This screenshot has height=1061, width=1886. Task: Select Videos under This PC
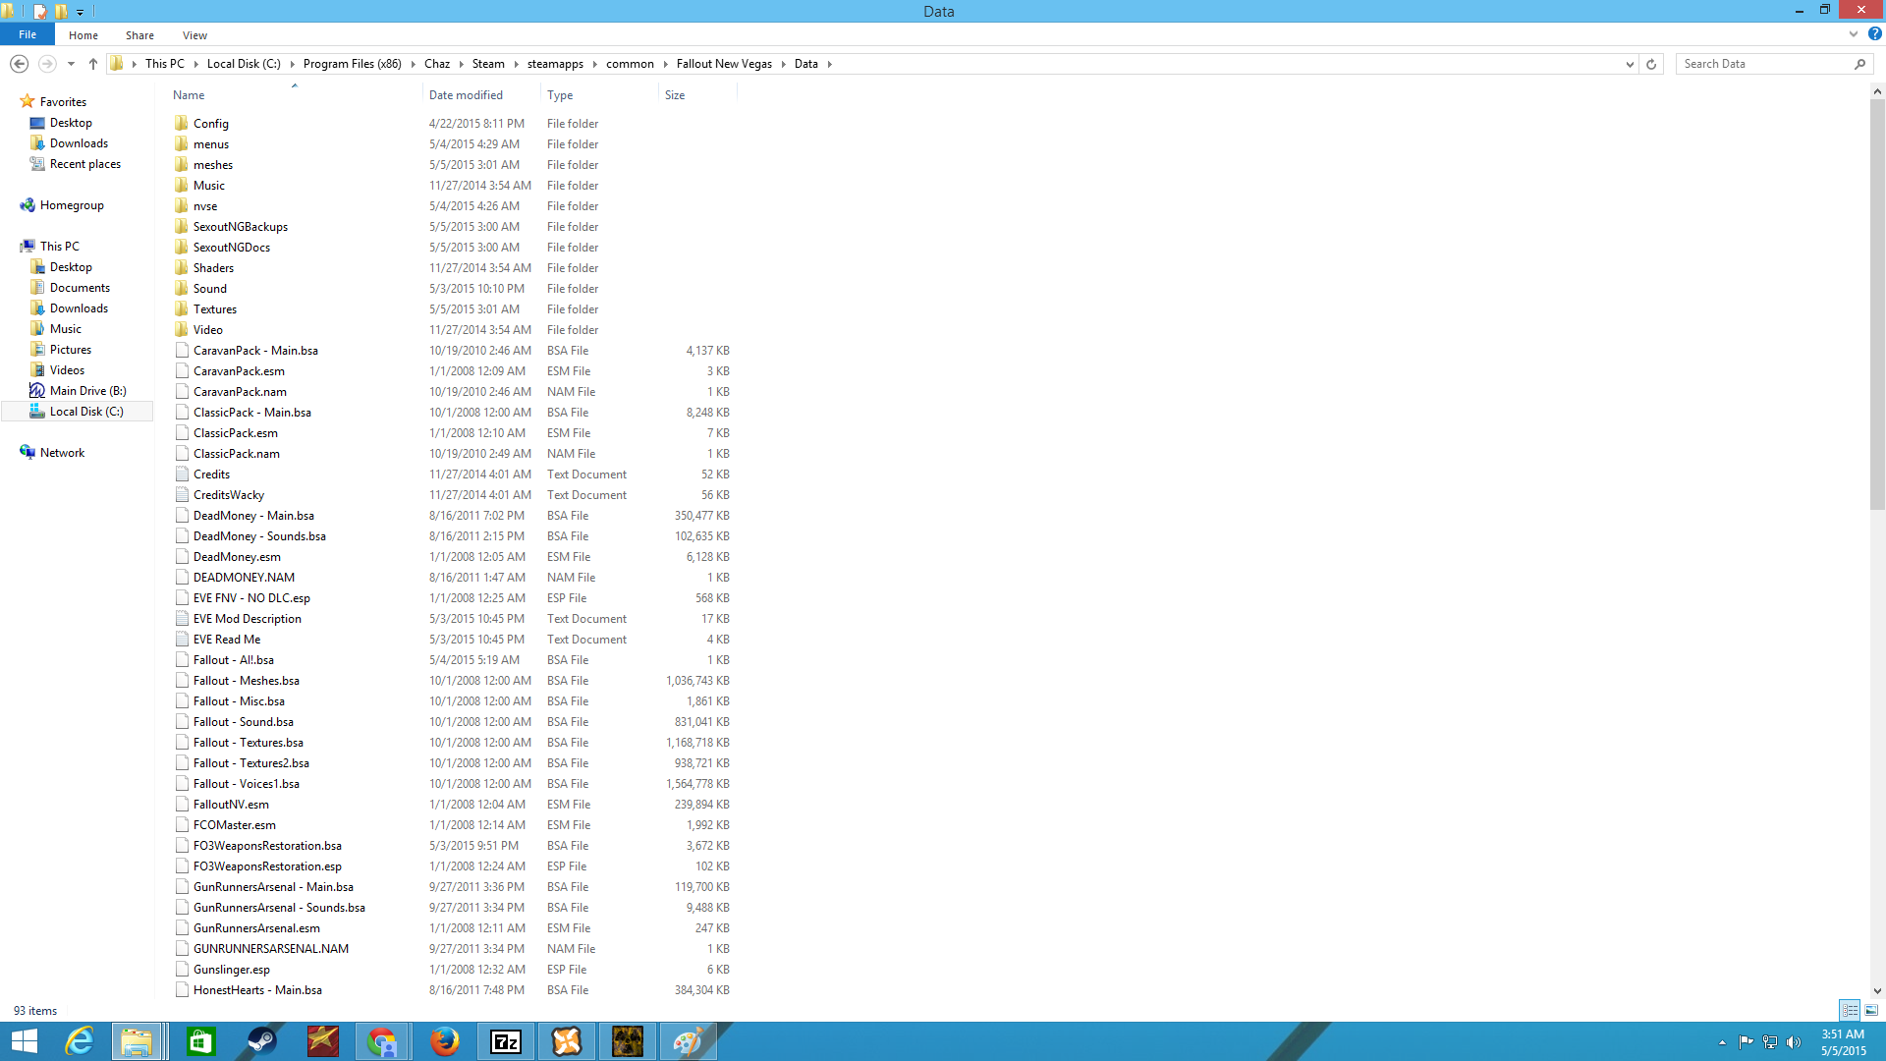pyautogui.click(x=67, y=370)
